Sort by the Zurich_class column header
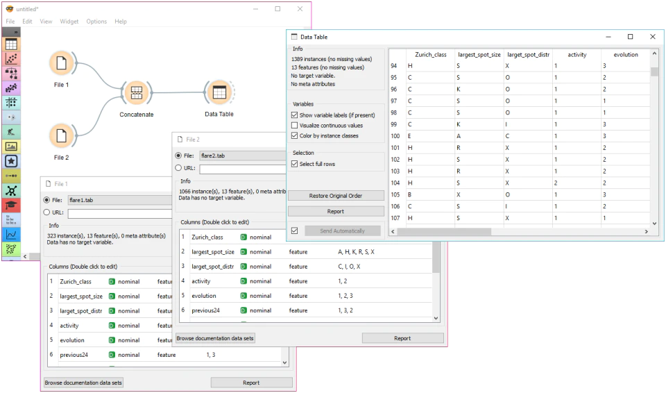The image size is (666, 393). pos(430,54)
